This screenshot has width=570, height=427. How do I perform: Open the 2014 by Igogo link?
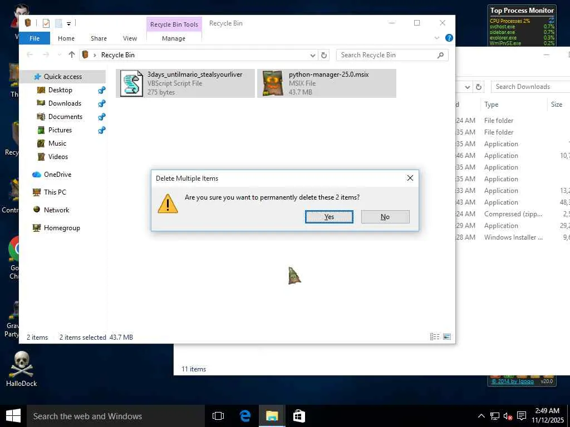[x=513, y=381]
